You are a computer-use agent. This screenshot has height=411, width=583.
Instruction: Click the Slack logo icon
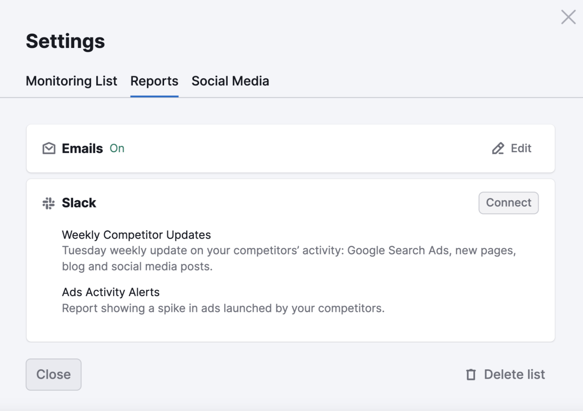48,203
